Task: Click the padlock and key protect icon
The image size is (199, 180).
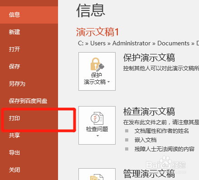Action: 97,64
